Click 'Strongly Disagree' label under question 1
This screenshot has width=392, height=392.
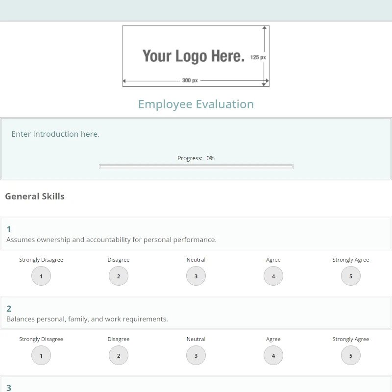pyautogui.click(x=41, y=260)
